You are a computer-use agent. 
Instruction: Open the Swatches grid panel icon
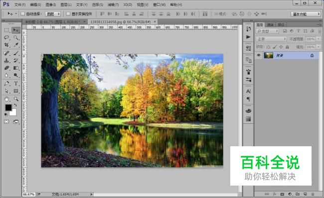click(x=248, y=119)
